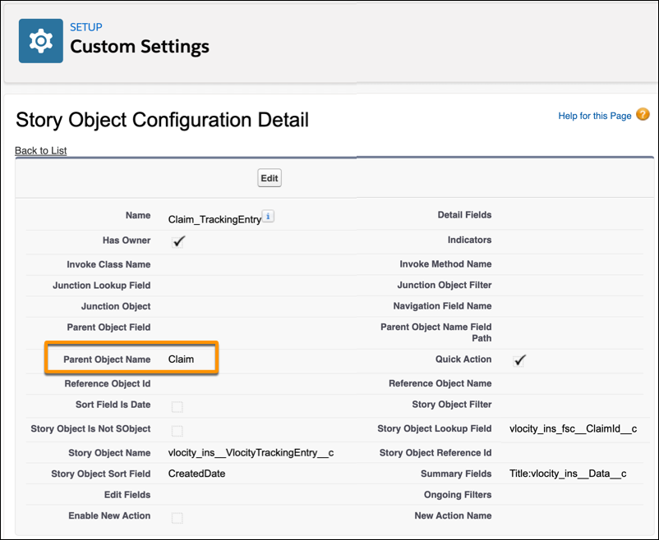
Task: Click the CreatedDate sort field value
Action: point(196,474)
